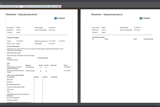Screen dimensions: 160x107
Task: Toggle akt.Fkt. checkbox for Arbeitsleistung row
Action: [41, 71]
